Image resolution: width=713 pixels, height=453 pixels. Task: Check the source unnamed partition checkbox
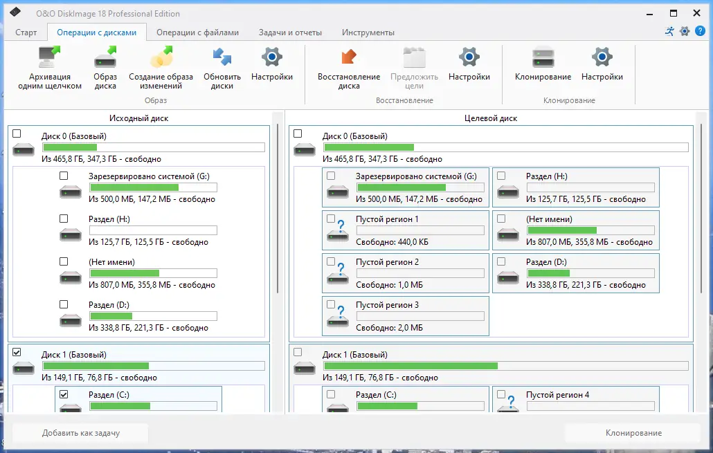click(64, 261)
